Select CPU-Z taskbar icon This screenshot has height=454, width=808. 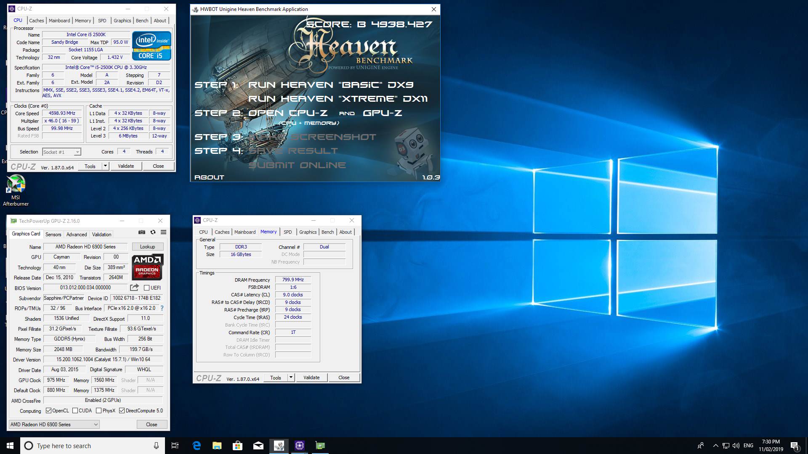click(x=300, y=446)
